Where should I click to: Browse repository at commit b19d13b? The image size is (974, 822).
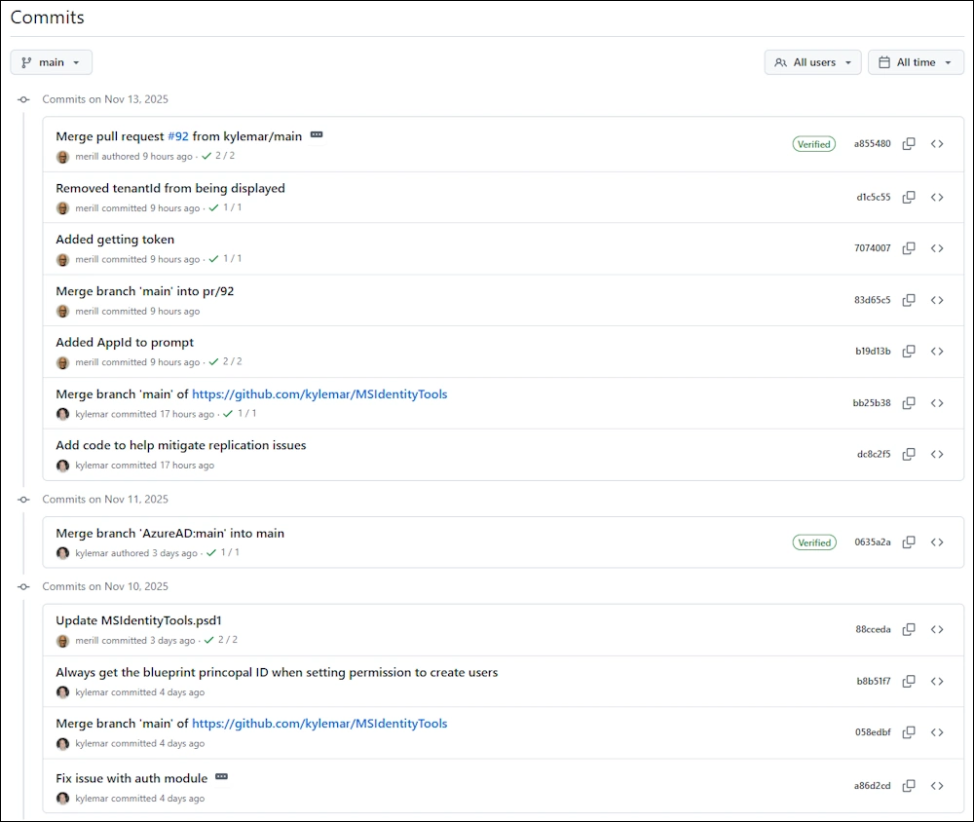tap(937, 352)
